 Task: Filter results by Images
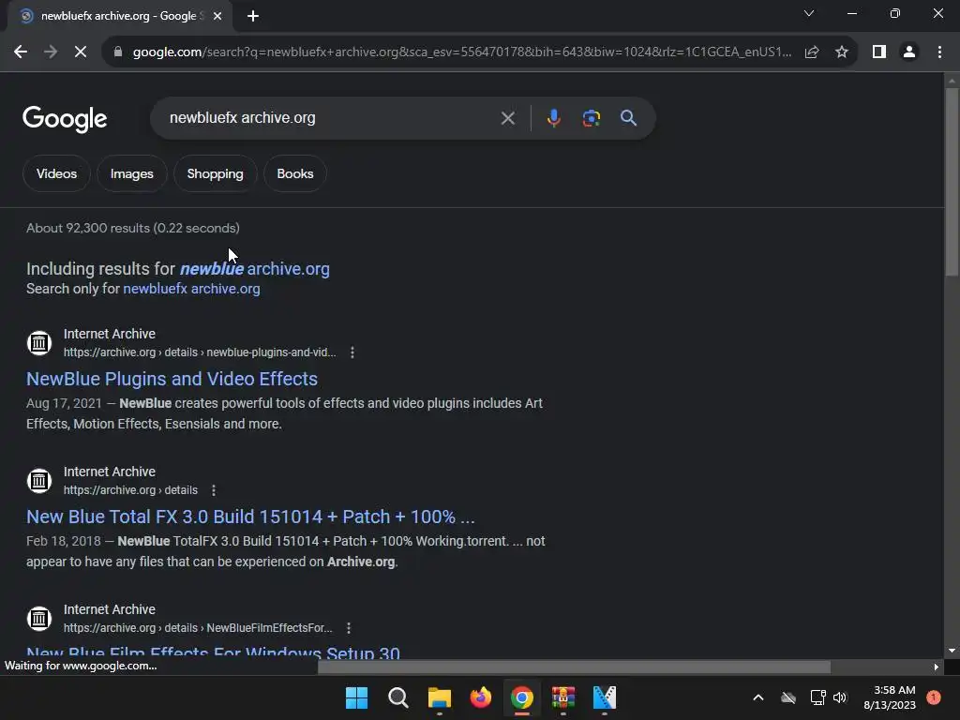coord(131,173)
